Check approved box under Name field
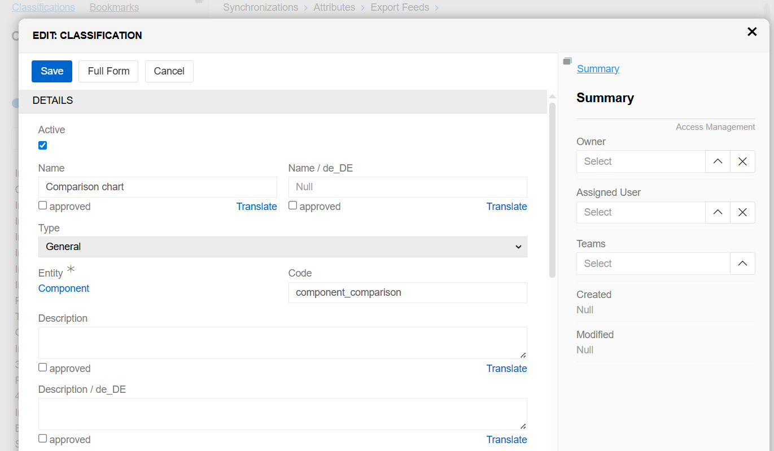 43,205
